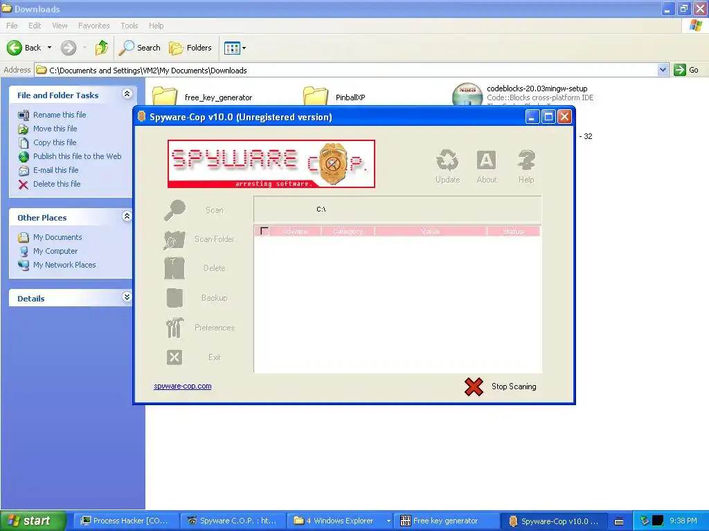Collapse the Other Places panel
The height and width of the screenshot is (531, 709).
click(127, 216)
